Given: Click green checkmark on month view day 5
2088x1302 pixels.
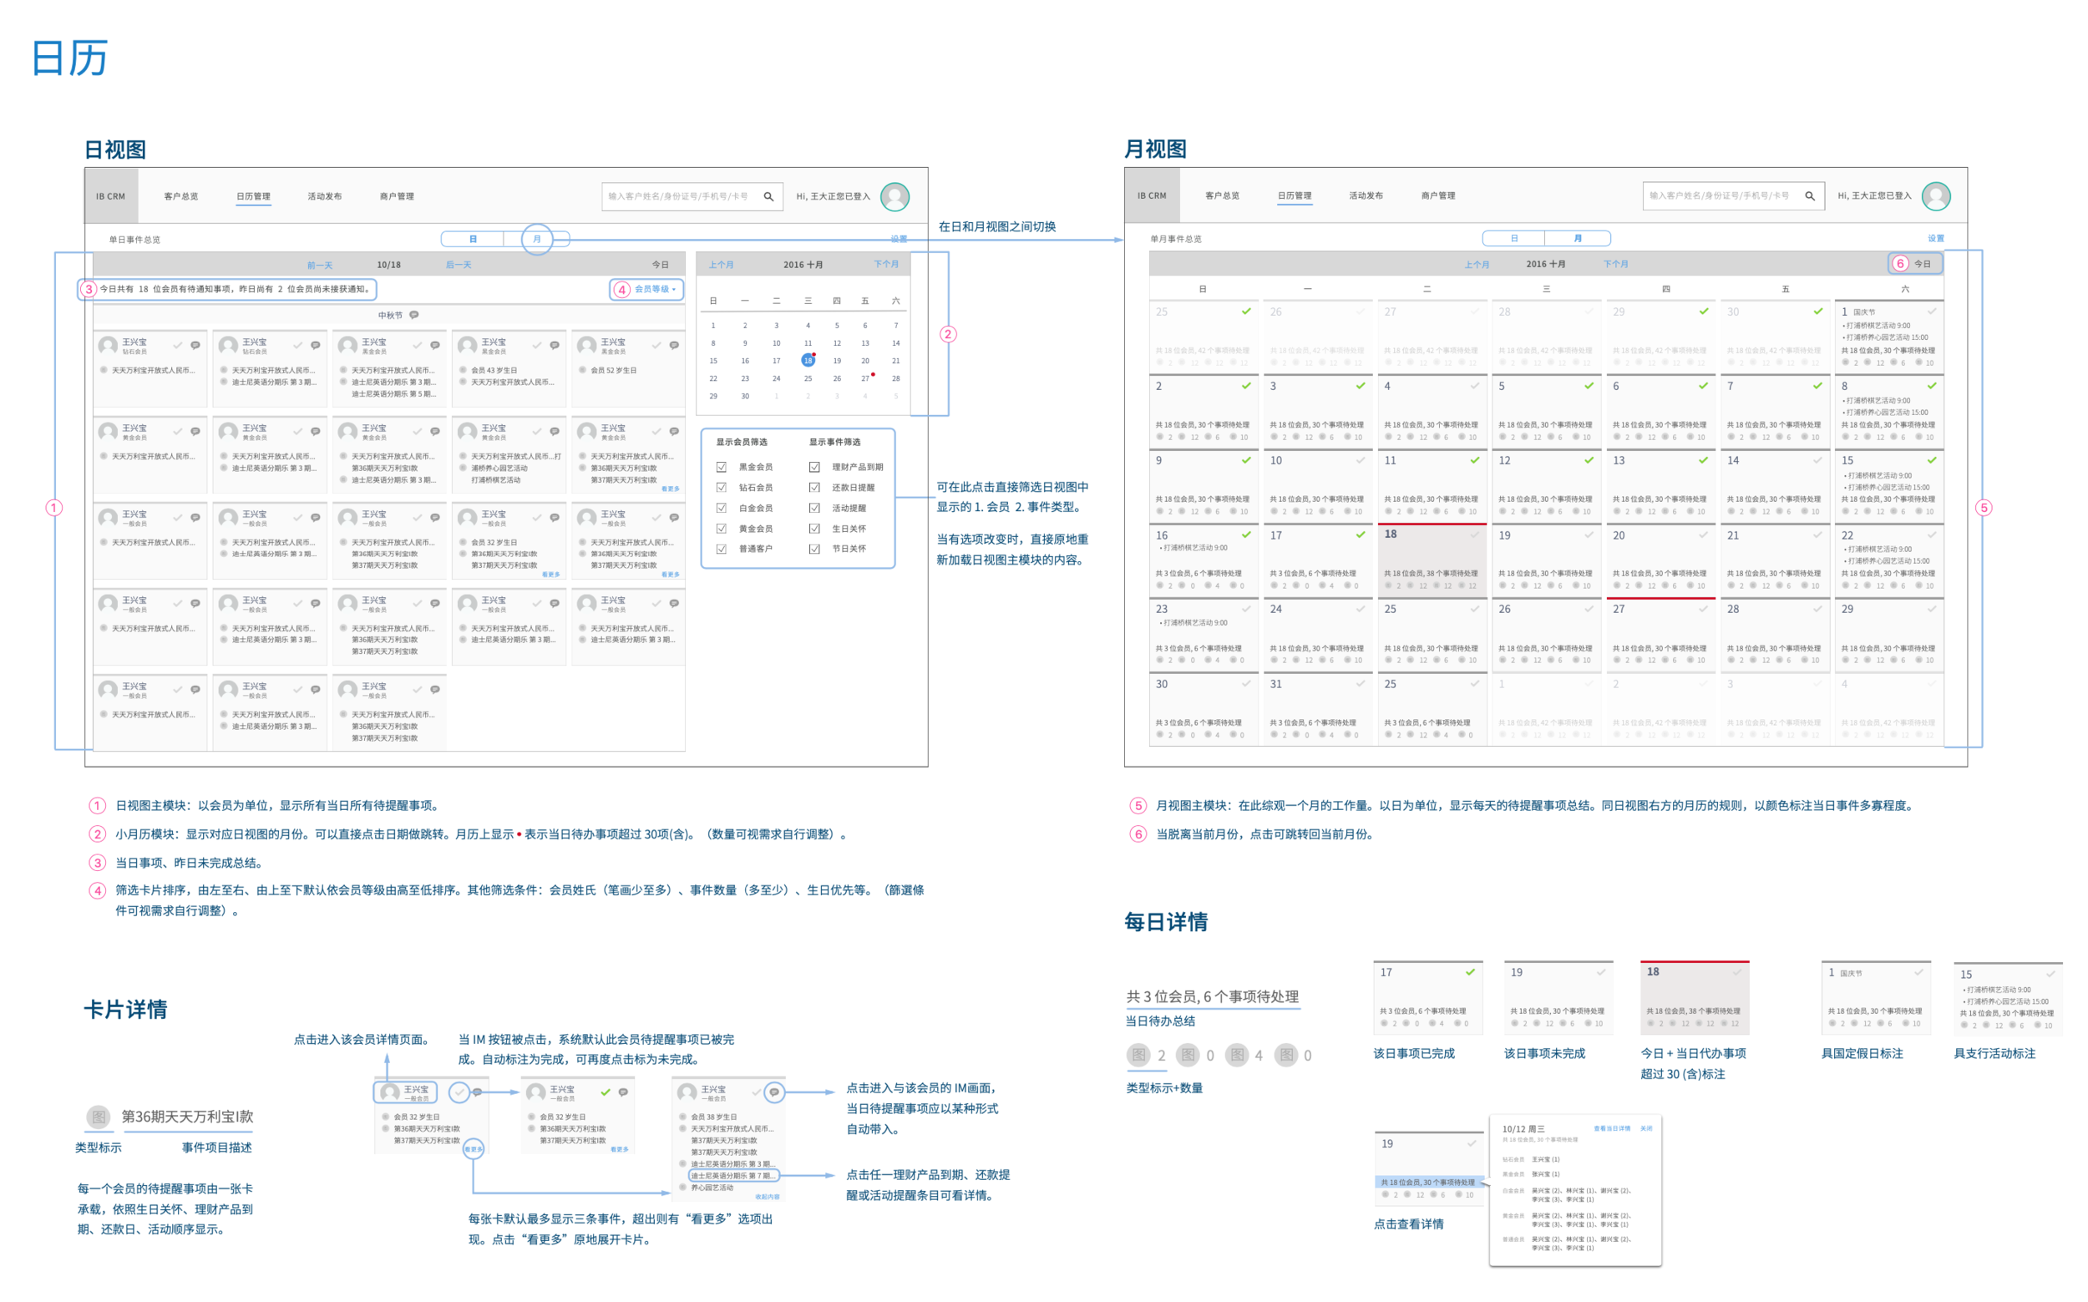Looking at the screenshot, I should click(x=1589, y=386).
